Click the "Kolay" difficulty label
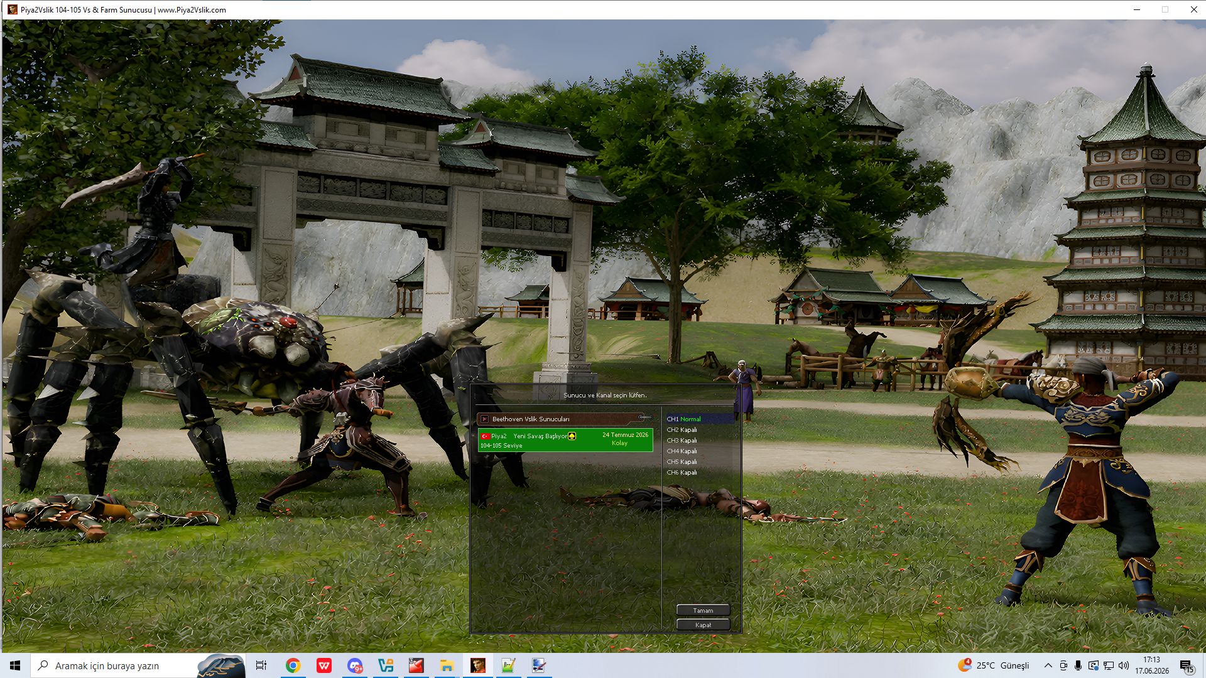 tap(619, 443)
